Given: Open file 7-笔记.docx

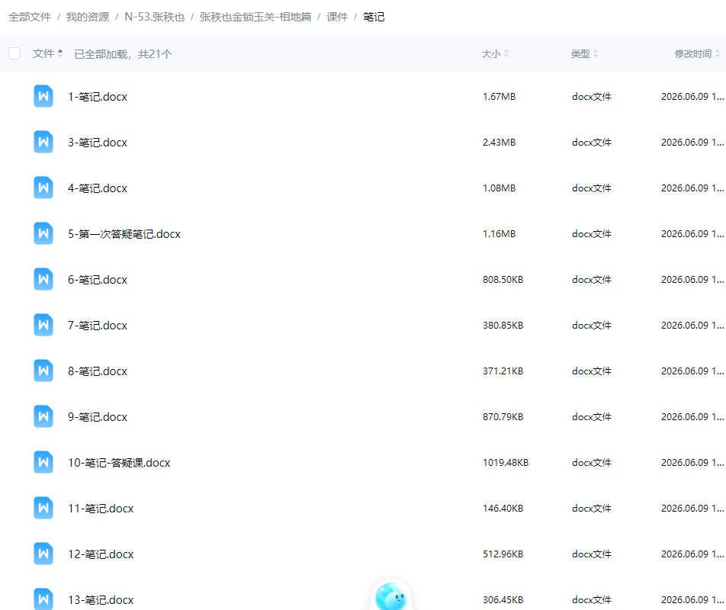Looking at the screenshot, I should (98, 326).
